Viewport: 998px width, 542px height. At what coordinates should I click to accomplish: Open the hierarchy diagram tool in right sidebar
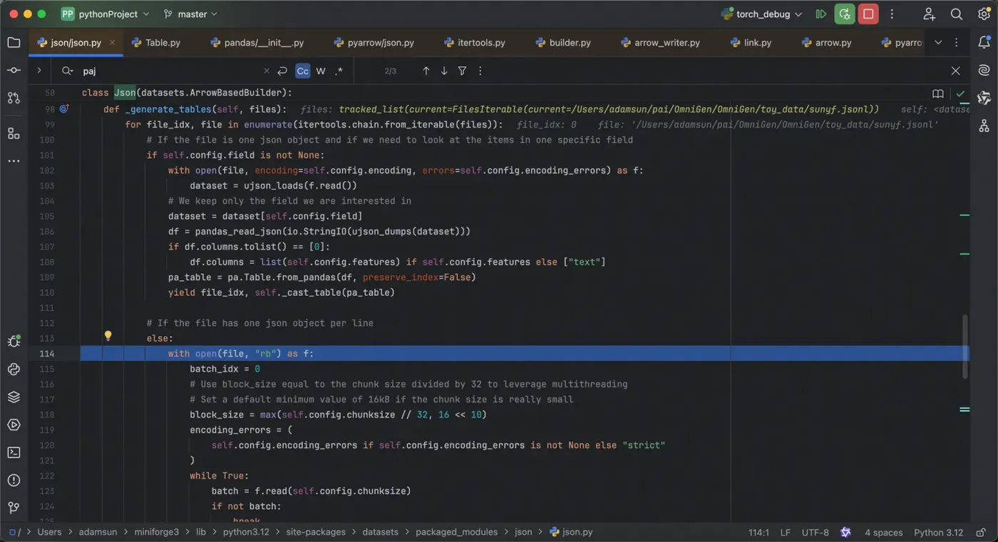(984, 126)
